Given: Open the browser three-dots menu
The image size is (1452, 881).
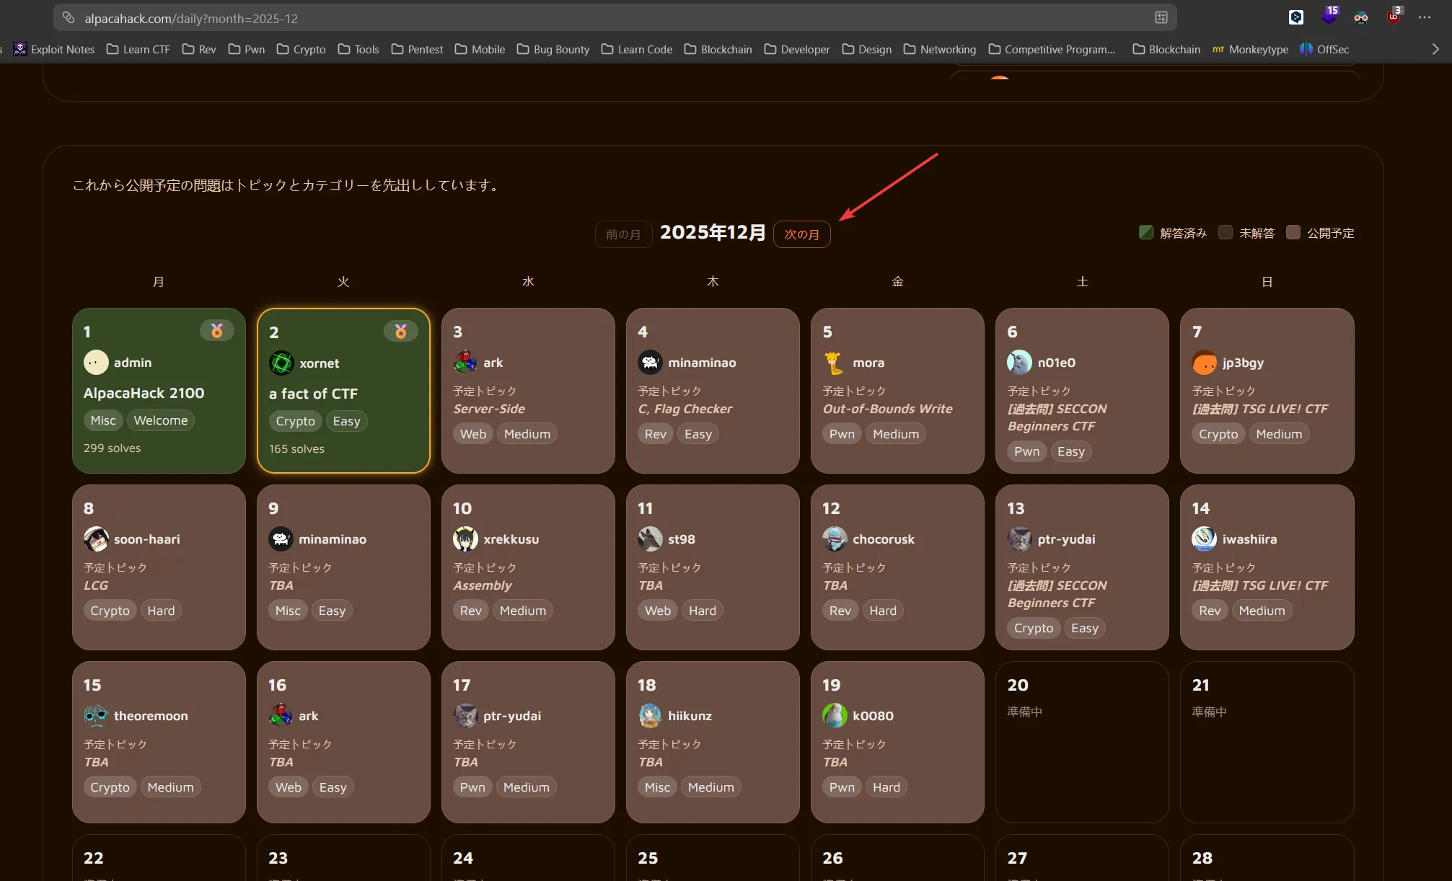Looking at the screenshot, I should coord(1425,17).
